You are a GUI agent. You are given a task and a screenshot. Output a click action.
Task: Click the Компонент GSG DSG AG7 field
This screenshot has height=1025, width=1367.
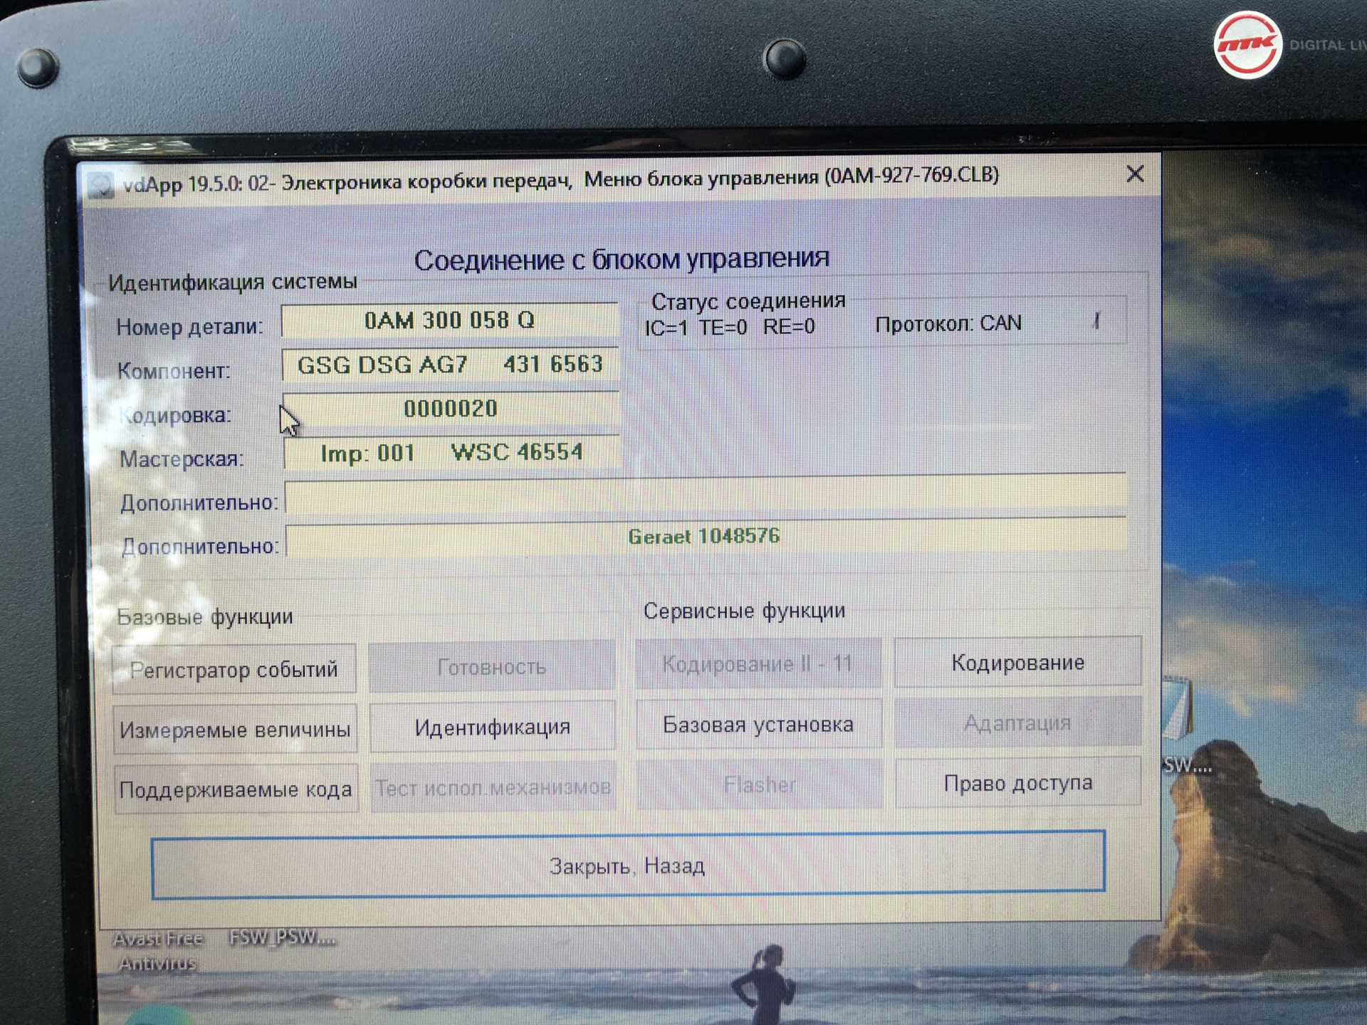click(x=450, y=365)
